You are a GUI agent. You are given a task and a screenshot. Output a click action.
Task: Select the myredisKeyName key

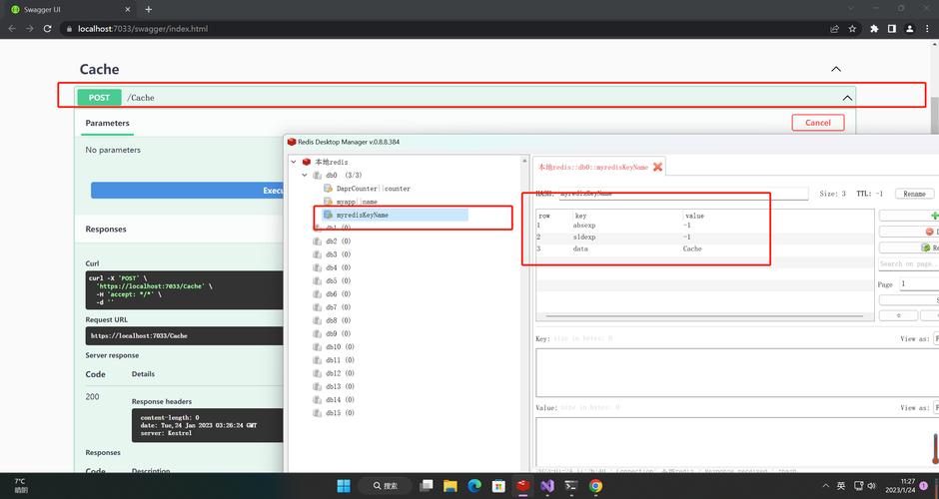click(363, 215)
